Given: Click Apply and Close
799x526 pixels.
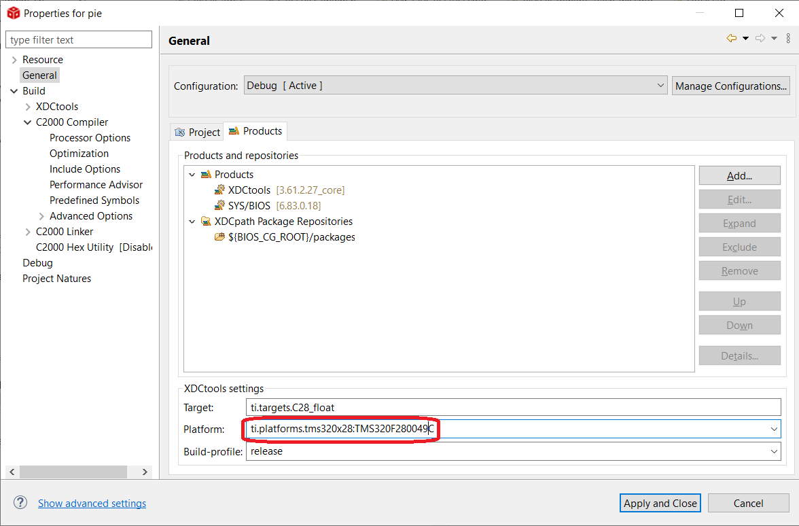Looking at the screenshot, I should point(660,503).
